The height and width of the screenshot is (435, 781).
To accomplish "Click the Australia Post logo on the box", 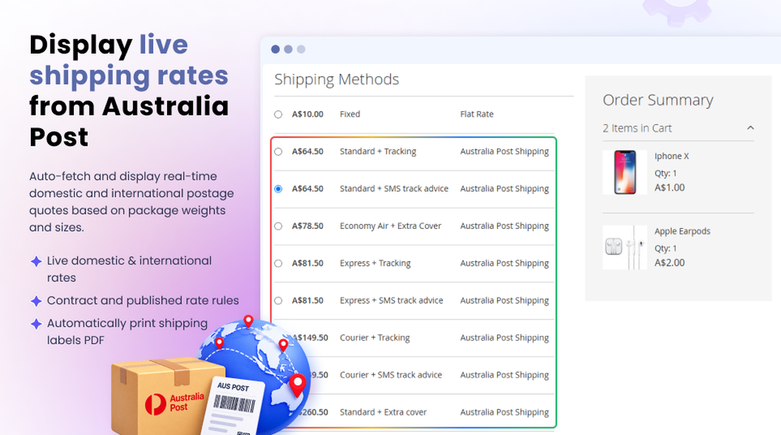I will [x=174, y=403].
